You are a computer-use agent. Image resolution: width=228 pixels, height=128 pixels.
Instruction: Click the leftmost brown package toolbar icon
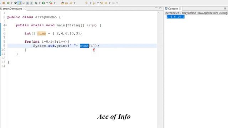coord(4,3)
